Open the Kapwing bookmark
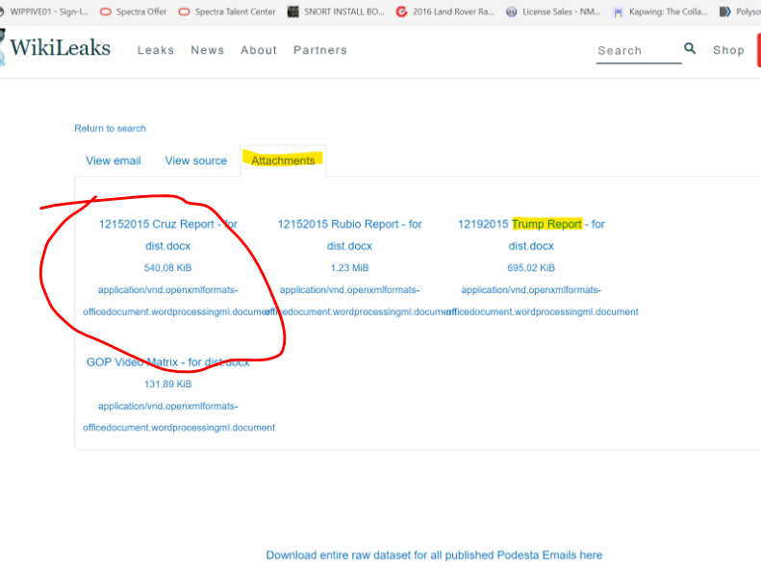Viewport: 761px width, 571px height. click(x=660, y=12)
